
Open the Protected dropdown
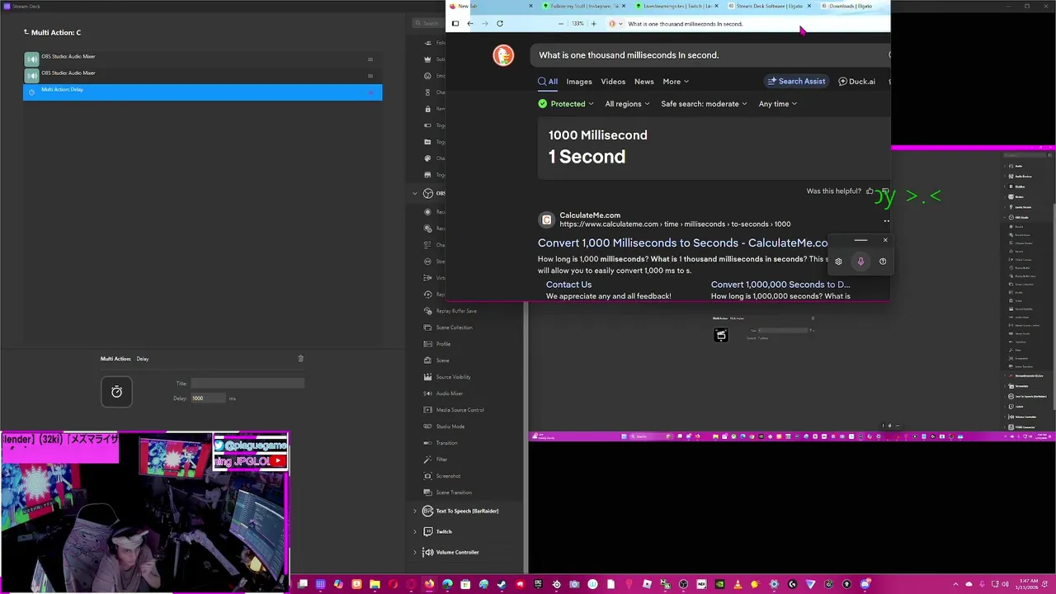tap(566, 104)
